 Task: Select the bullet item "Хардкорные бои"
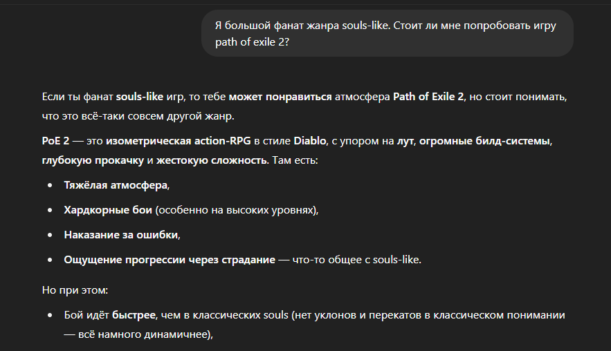[x=108, y=210]
